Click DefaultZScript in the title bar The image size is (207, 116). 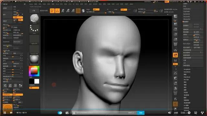click(x=174, y=2)
